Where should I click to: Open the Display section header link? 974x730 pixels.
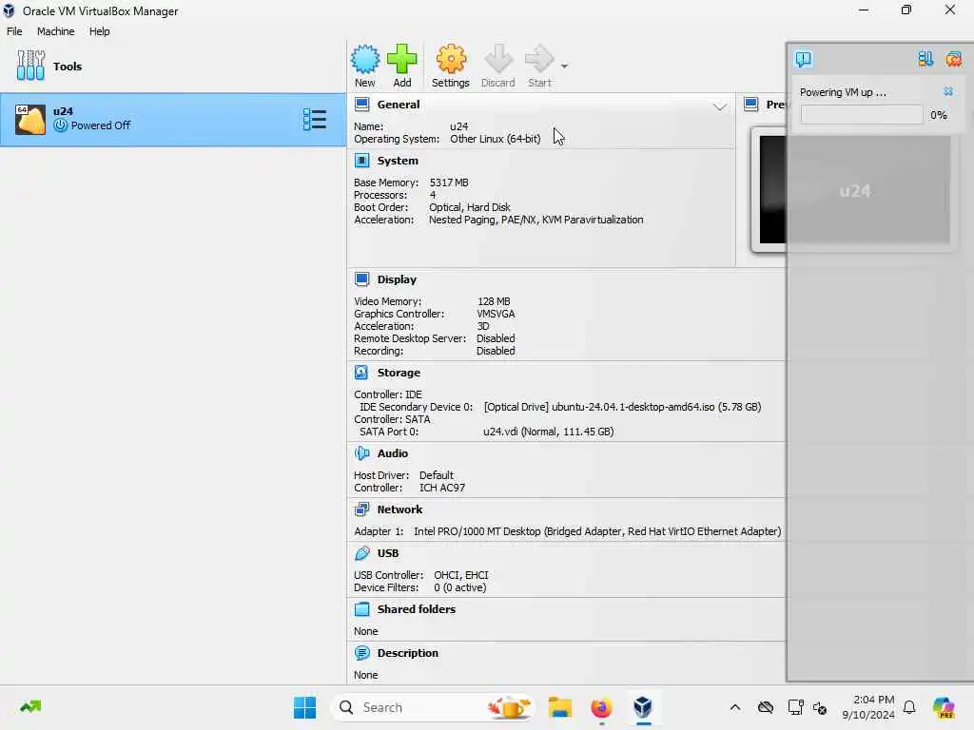397,279
